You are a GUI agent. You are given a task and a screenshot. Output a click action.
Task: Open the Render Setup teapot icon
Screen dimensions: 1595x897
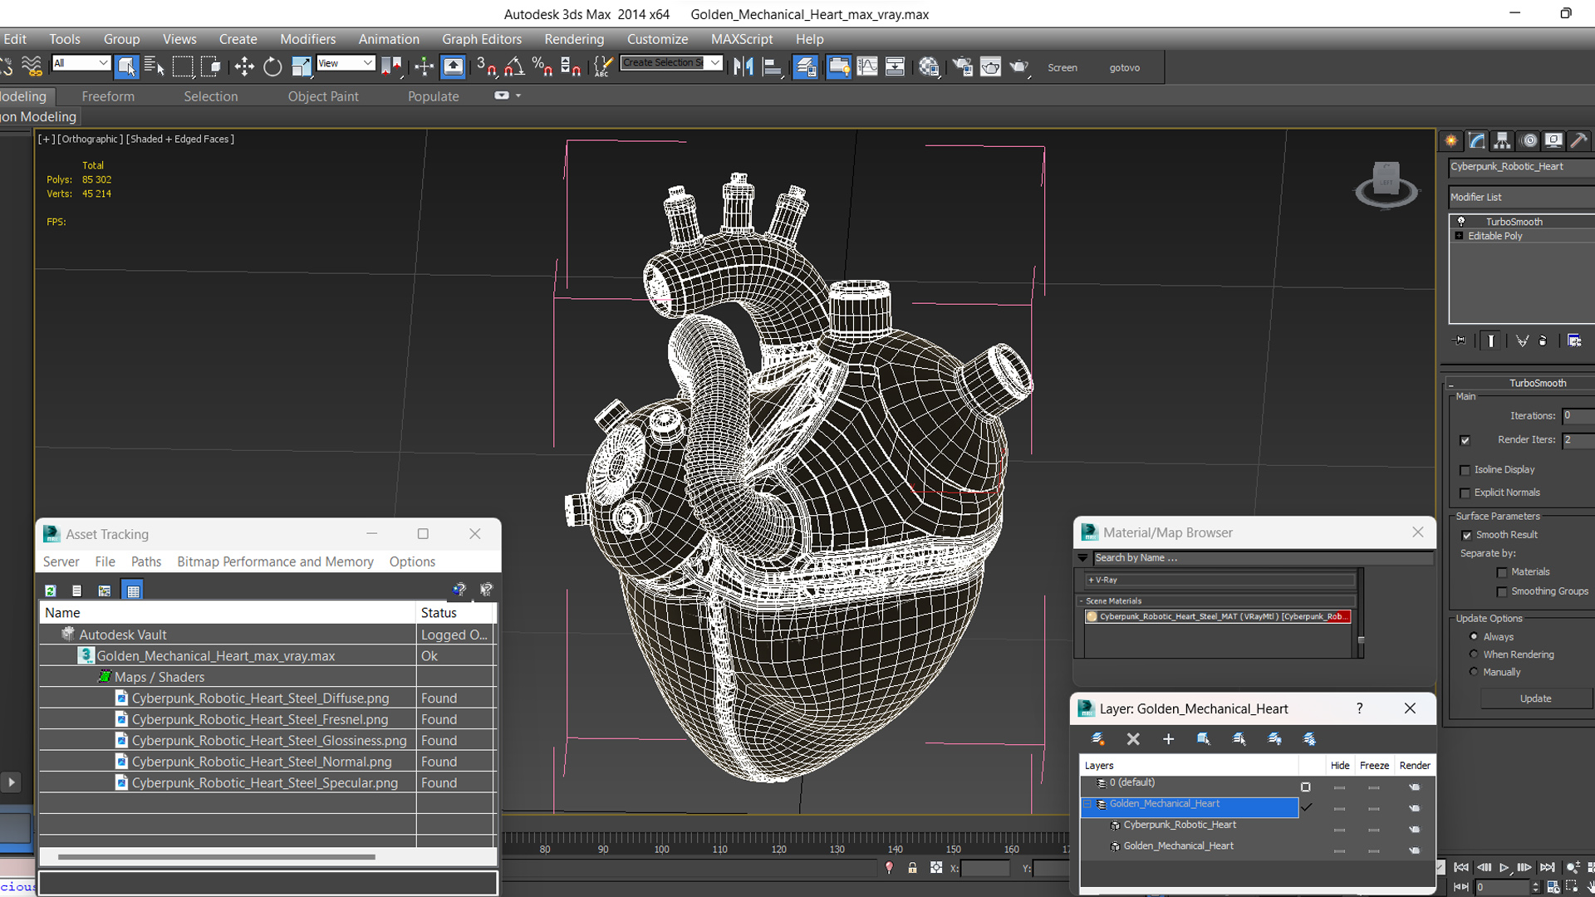(x=962, y=66)
